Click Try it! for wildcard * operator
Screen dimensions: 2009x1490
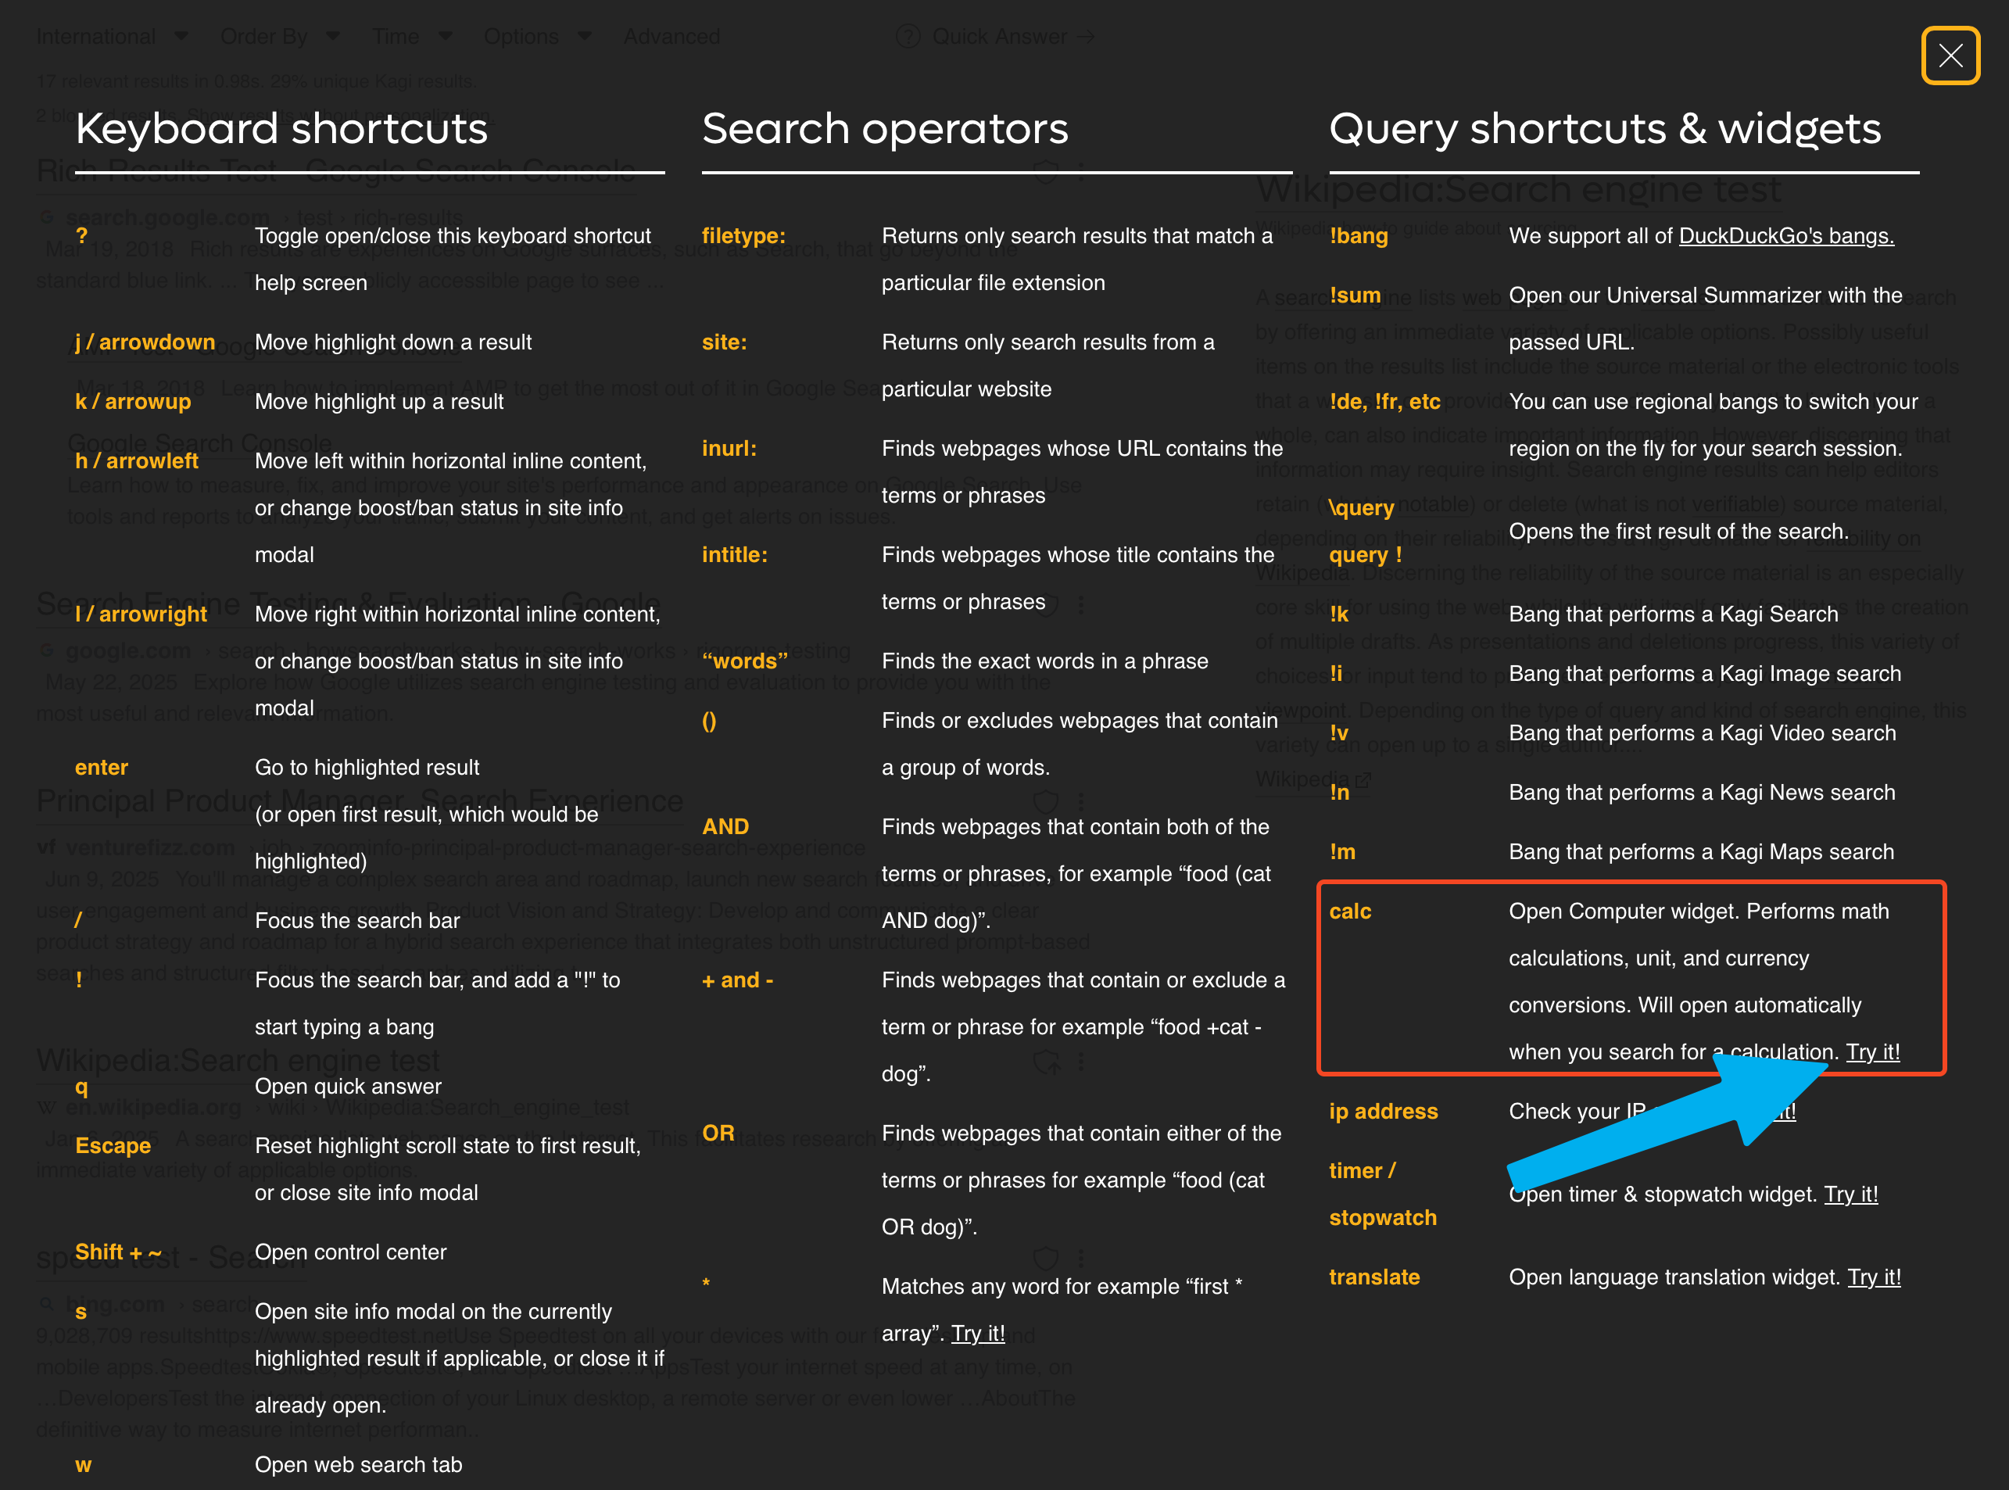[977, 1333]
